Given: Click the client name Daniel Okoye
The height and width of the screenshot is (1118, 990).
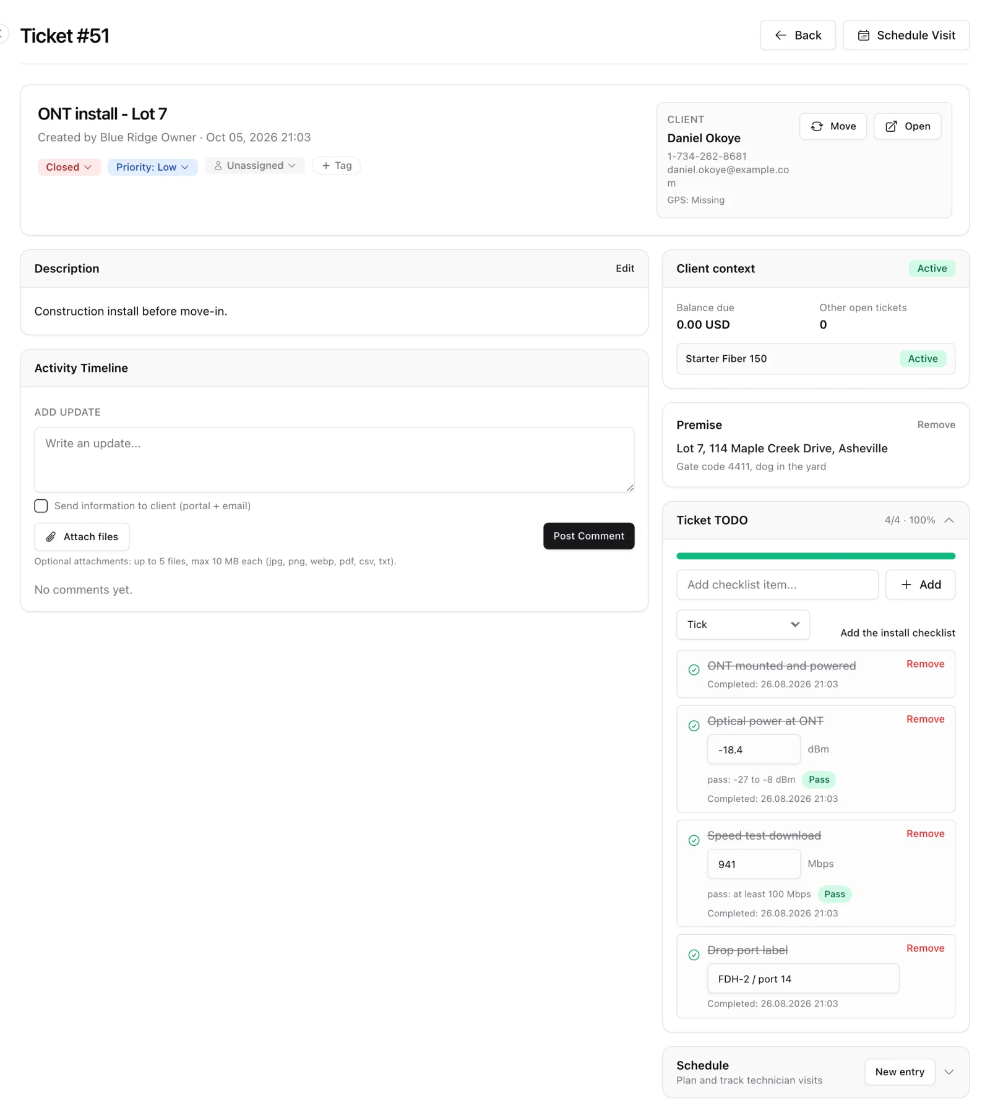Looking at the screenshot, I should (704, 138).
